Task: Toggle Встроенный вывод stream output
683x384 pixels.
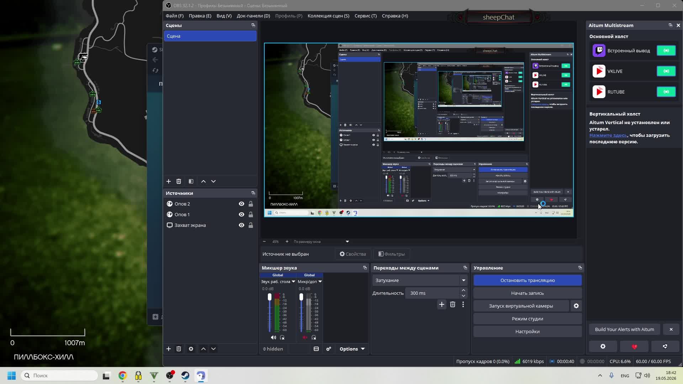Action: pos(666,50)
